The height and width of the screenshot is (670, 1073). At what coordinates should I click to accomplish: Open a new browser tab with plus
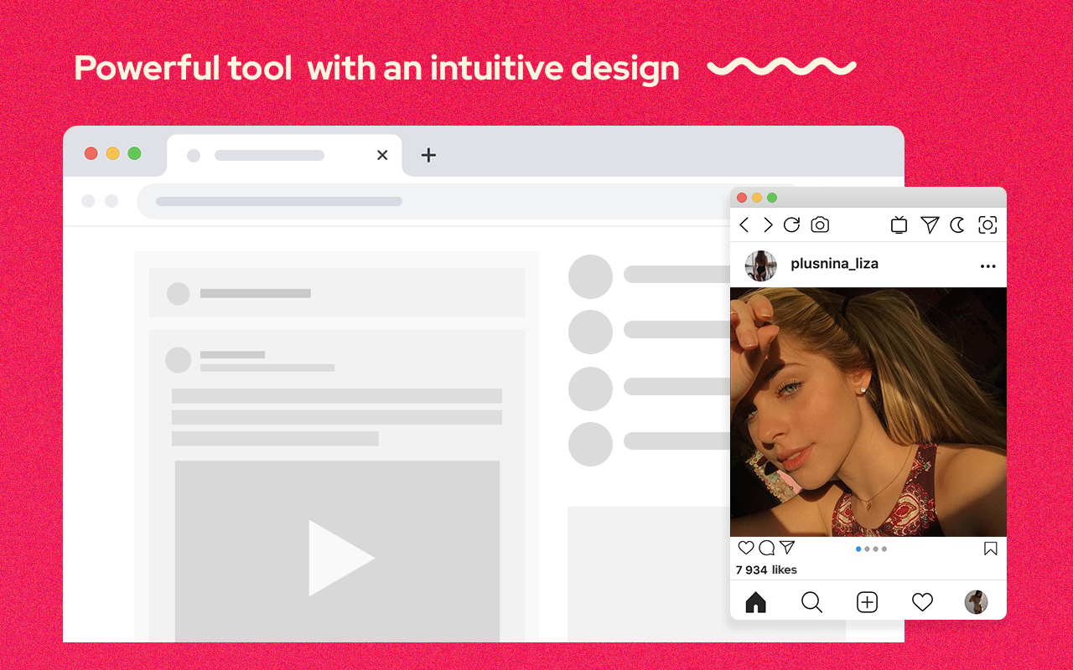(x=428, y=155)
